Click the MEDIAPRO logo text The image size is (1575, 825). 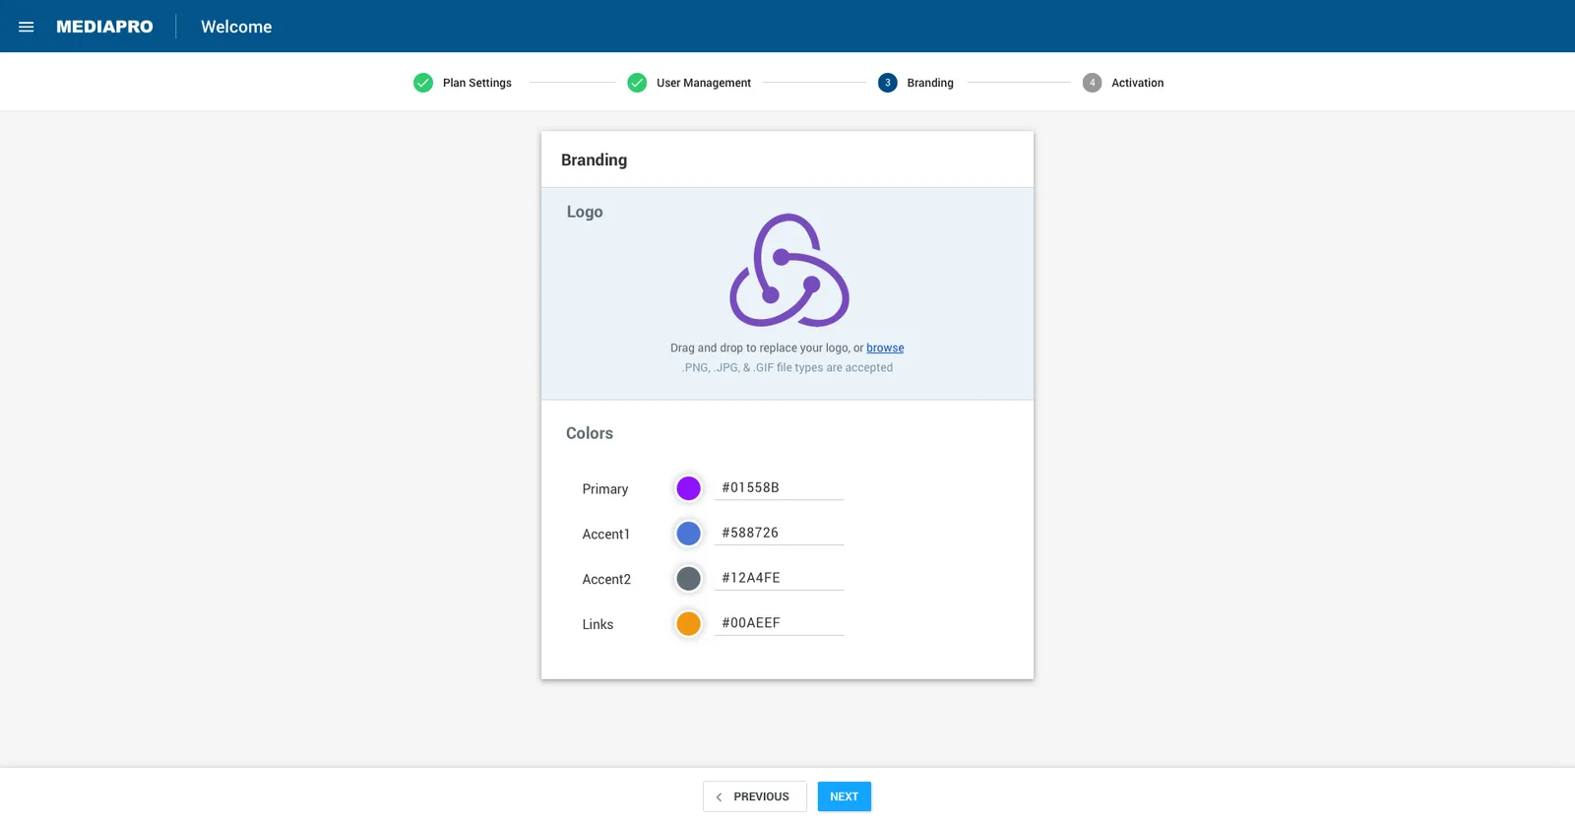[x=104, y=27]
